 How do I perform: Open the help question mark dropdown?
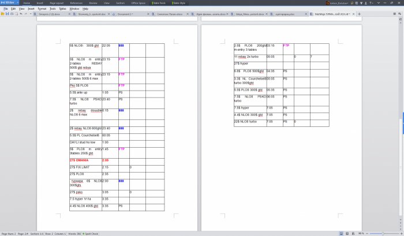click(371, 3)
